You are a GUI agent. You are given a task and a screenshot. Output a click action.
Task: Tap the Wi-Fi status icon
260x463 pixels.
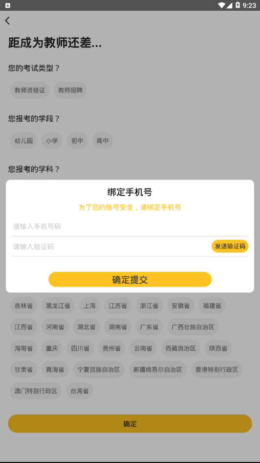tap(221, 5)
